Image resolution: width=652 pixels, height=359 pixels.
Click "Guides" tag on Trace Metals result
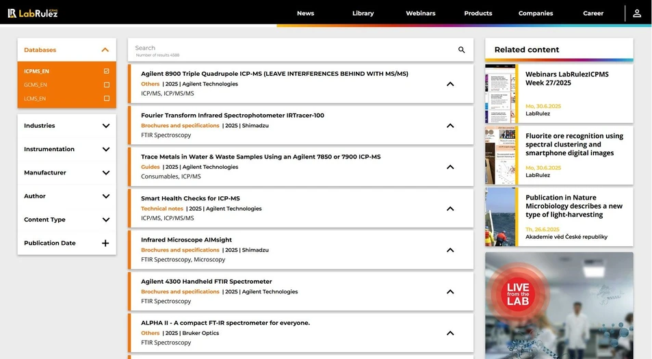click(x=150, y=167)
